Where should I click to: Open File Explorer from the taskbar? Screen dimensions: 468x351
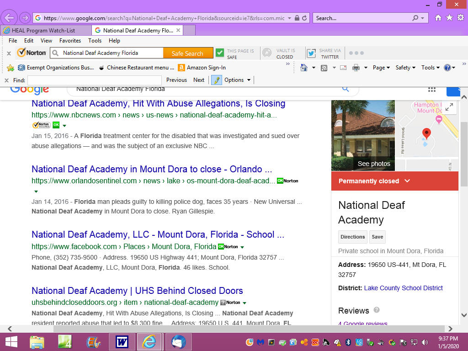[x=37, y=342]
